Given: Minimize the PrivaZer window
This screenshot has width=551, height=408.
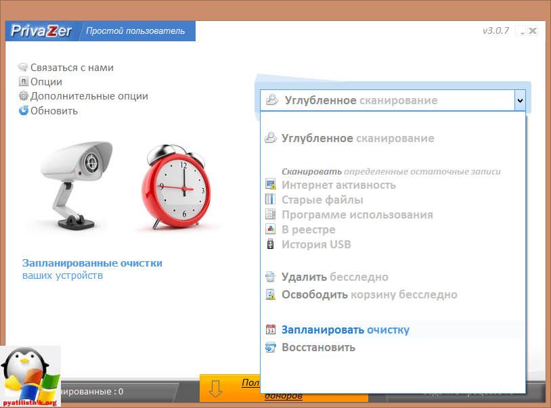Looking at the screenshot, I should [x=521, y=30].
